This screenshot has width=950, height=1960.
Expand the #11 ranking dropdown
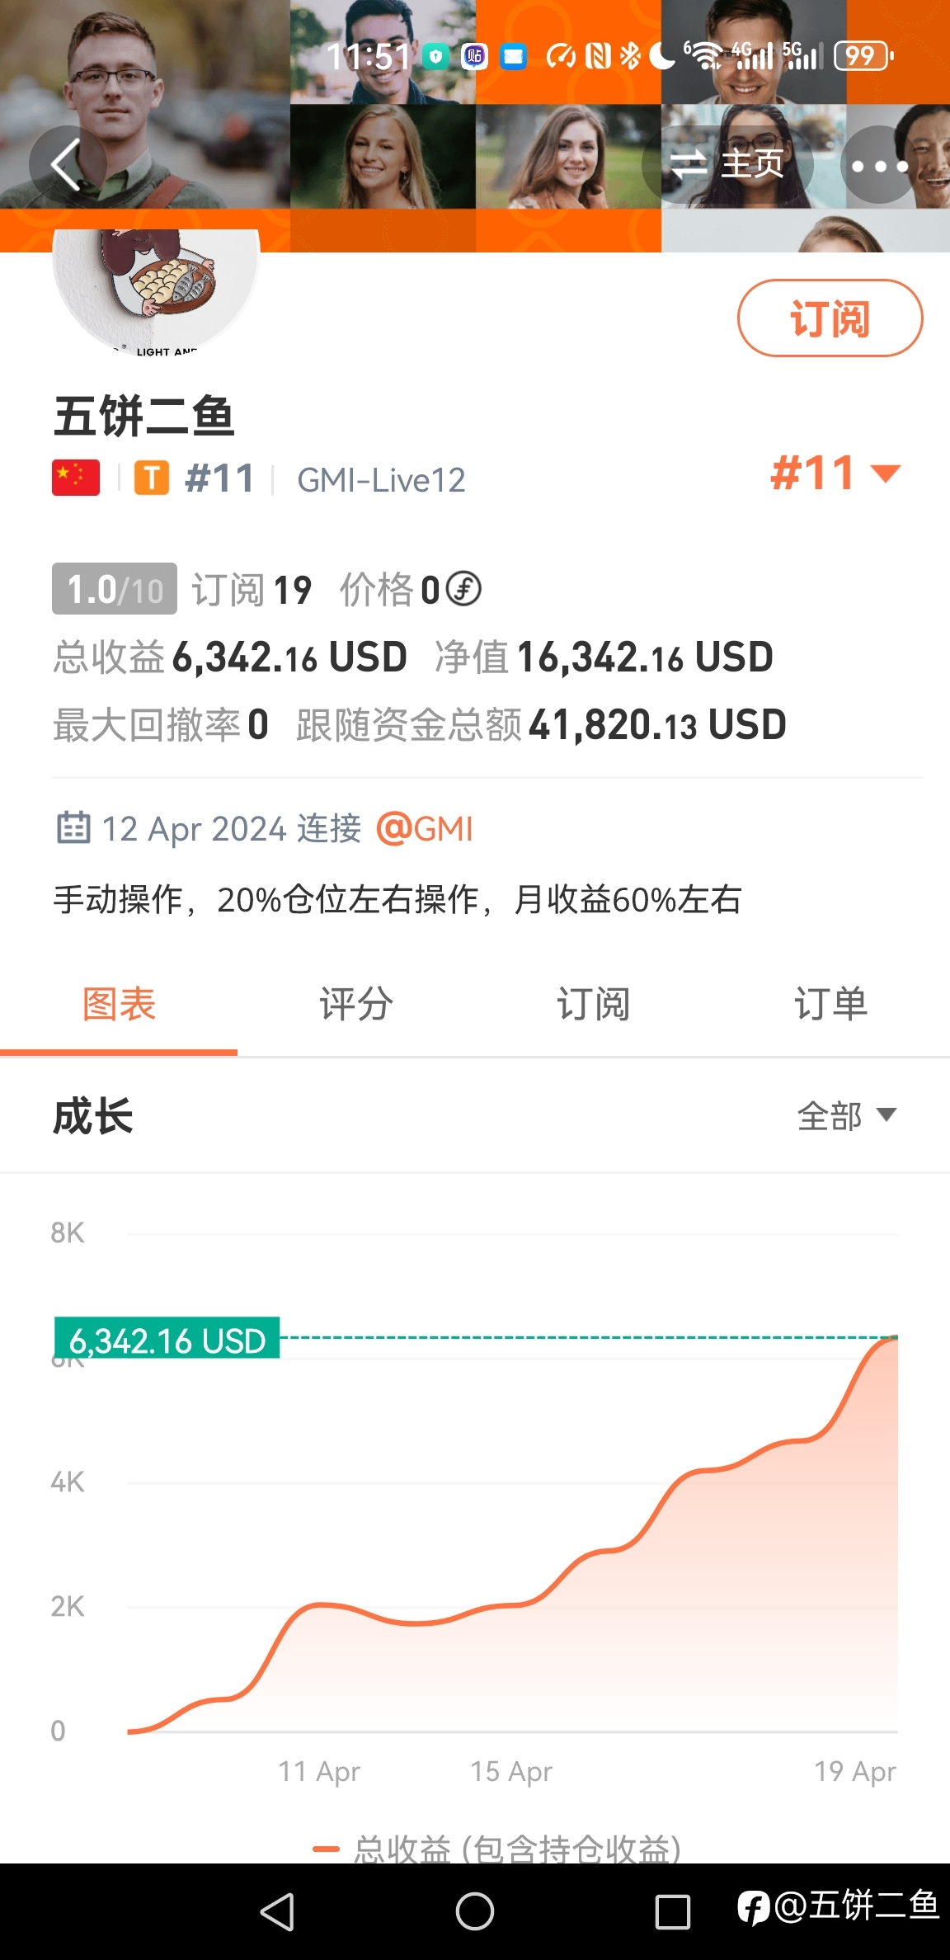tap(835, 473)
